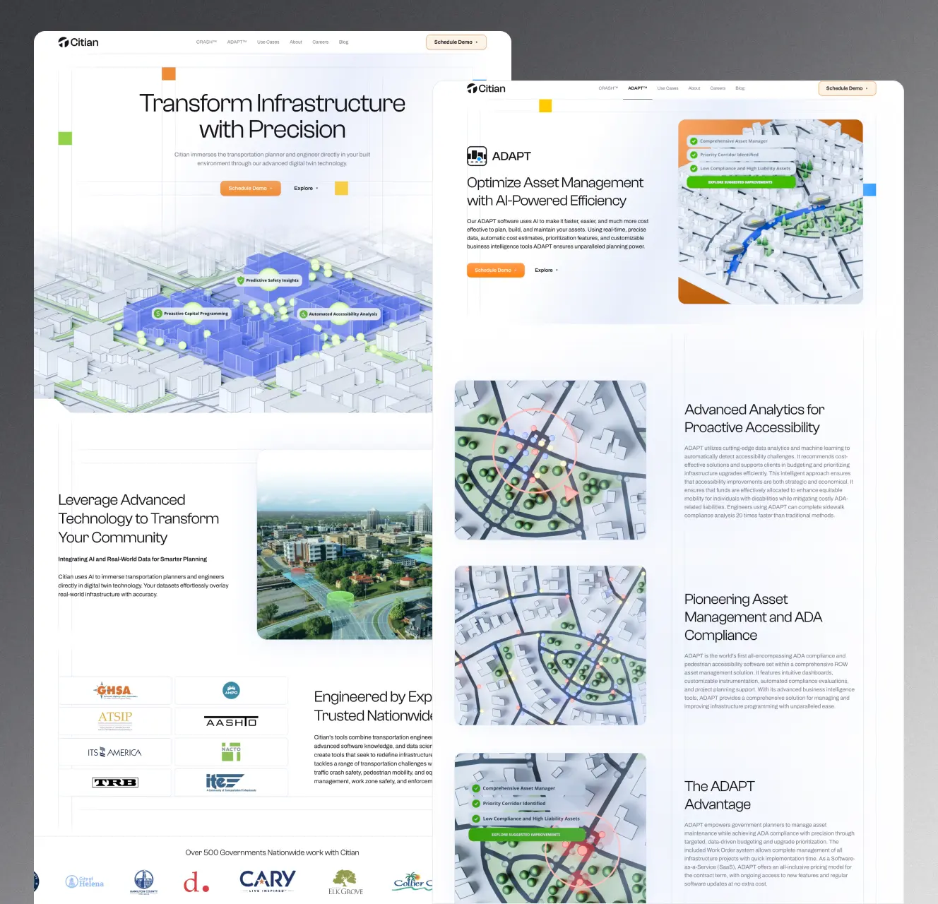938x904 pixels.
Task: Click Explore Suggested Improvements in the bottom map image
Action: tap(526, 835)
